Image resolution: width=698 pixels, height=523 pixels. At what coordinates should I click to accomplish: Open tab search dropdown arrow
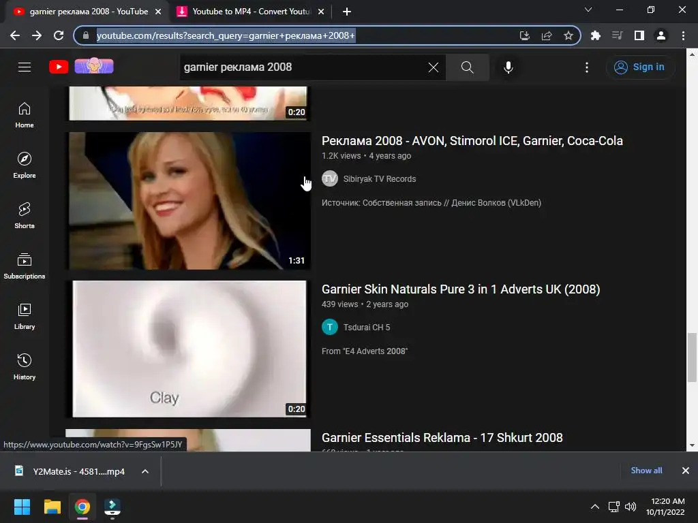[x=588, y=10]
